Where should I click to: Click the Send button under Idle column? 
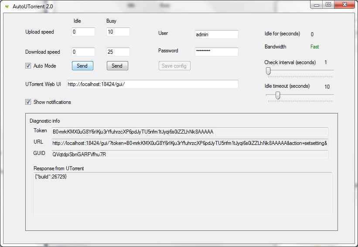tap(82, 66)
